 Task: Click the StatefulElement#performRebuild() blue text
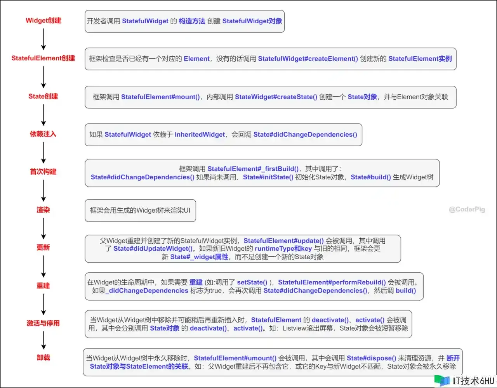(x=332, y=282)
